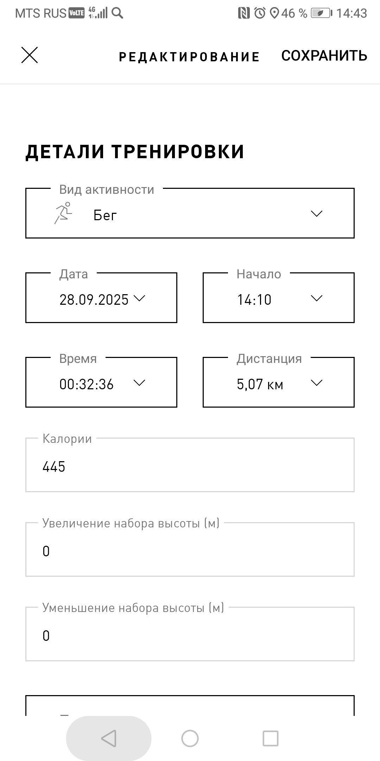Open the date picker showing 28.09.2025
This screenshot has height=761, width=380.
[101, 298]
